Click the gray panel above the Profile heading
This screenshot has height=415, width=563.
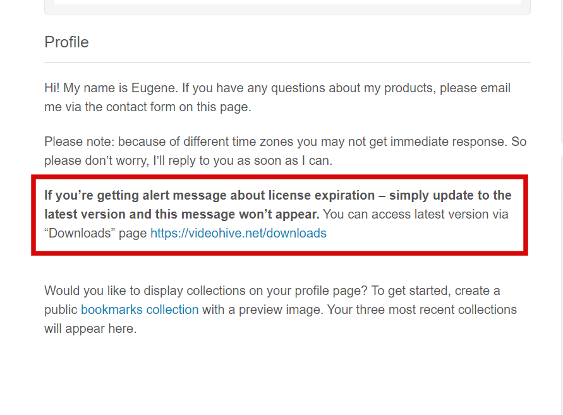tap(287, 9)
